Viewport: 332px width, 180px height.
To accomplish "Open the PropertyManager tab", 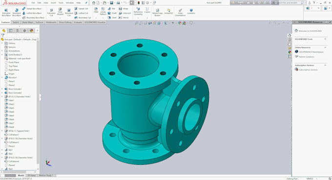I will point(11,31).
